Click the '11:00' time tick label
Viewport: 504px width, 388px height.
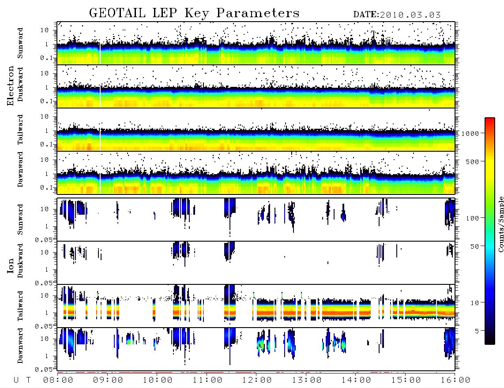click(207, 380)
